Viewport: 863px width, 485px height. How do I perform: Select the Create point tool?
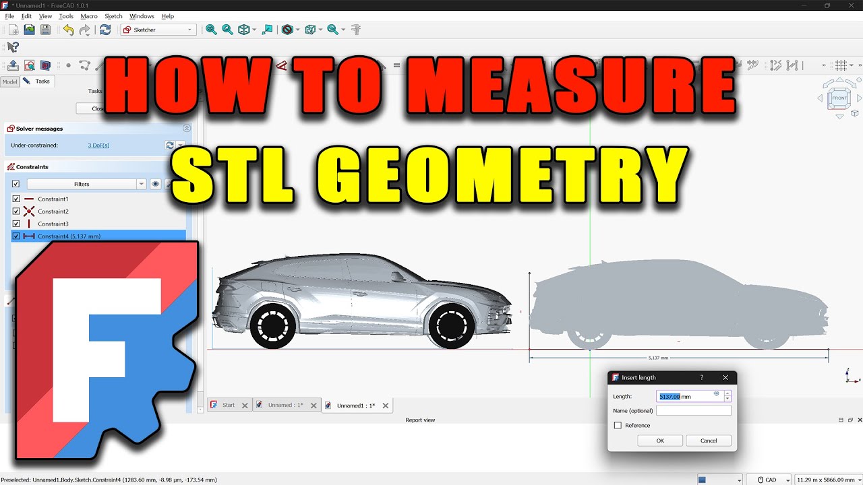(68, 65)
